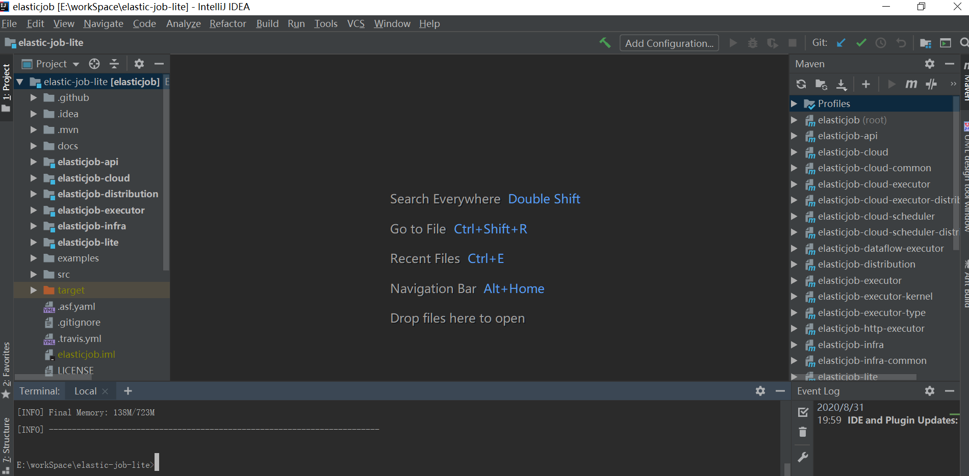Click Git Rollback undo arrow
The height and width of the screenshot is (476, 969).
coord(901,43)
